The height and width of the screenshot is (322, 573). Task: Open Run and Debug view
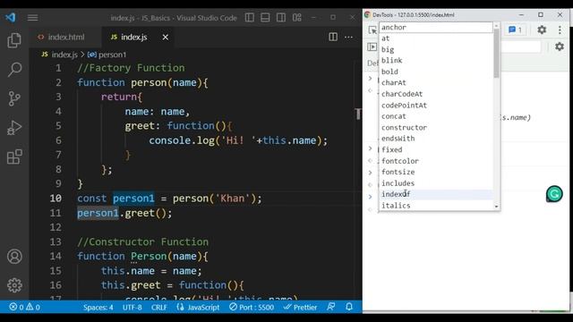(x=14, y=128)
